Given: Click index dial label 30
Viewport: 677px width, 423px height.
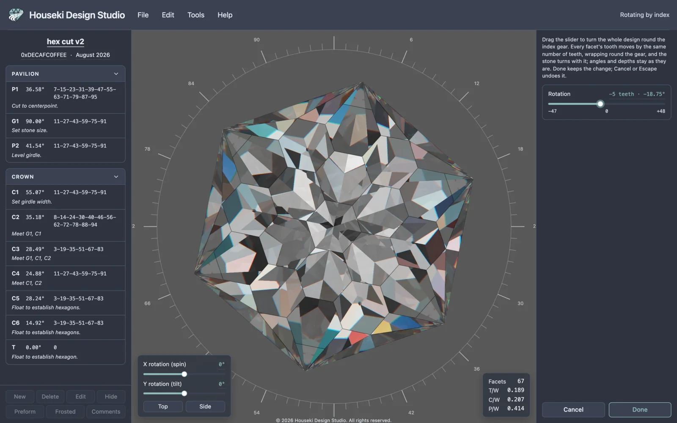Looking at the screenshot, I should (x=520, y=303).
